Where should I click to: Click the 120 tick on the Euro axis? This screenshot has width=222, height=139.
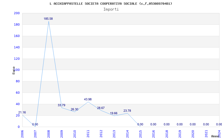tap(17, 59)
